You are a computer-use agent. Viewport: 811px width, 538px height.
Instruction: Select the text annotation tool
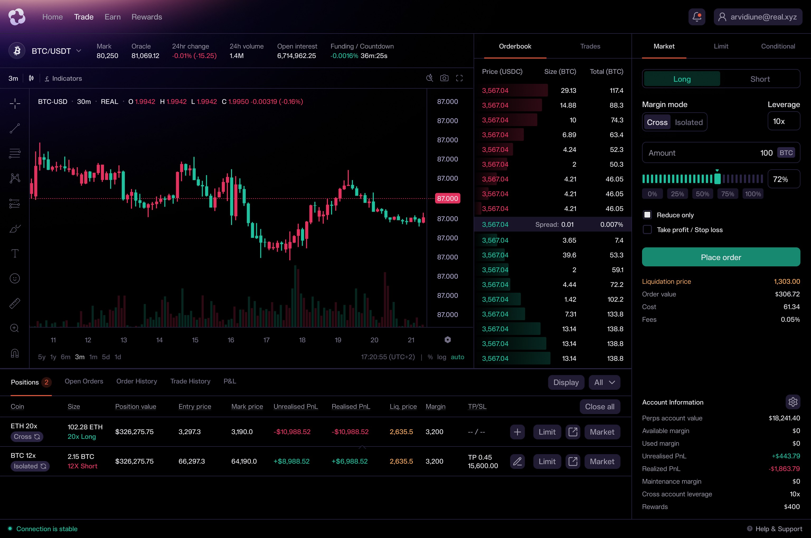[x=15, y=253]
